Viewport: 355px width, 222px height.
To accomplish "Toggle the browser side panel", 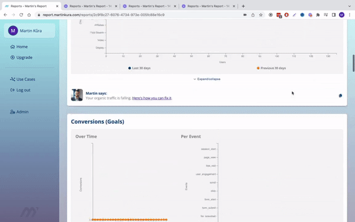I will click(334, 15).
